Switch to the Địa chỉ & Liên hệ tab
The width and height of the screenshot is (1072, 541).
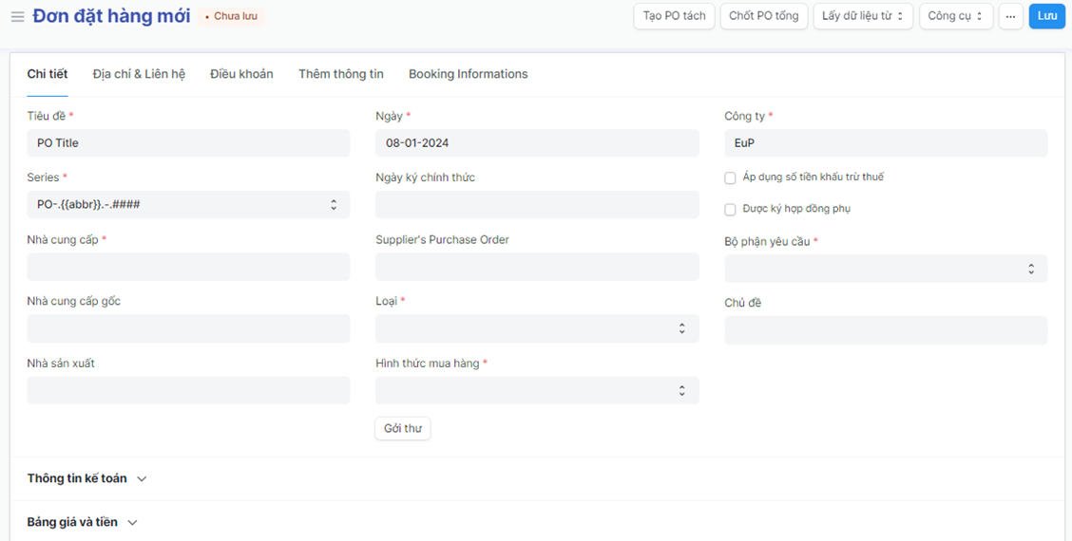pos(139,74)
